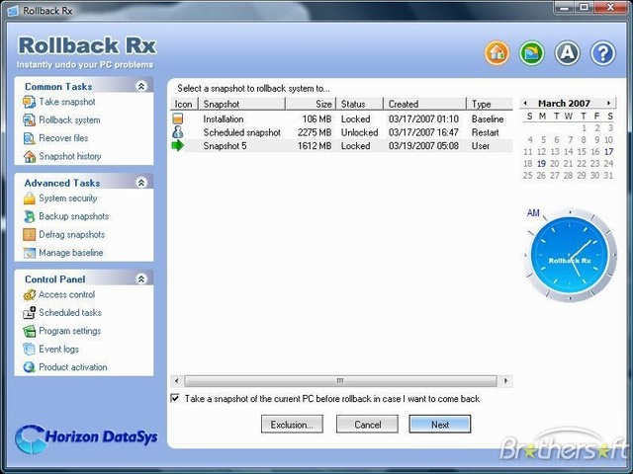Open the Product activation link
633x474 pixels.
click(73, 367)
